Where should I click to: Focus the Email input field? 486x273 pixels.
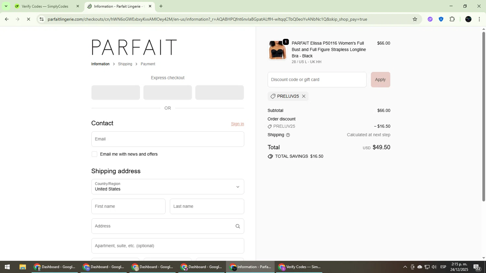[x=168, y=139]
